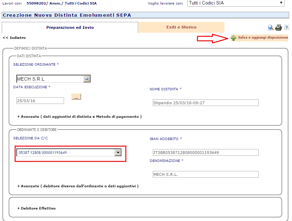Click the lookup icon beside MECH S.R.L.
The width and height of the screenshot is (292, 221).
click(x=87, y=79)
